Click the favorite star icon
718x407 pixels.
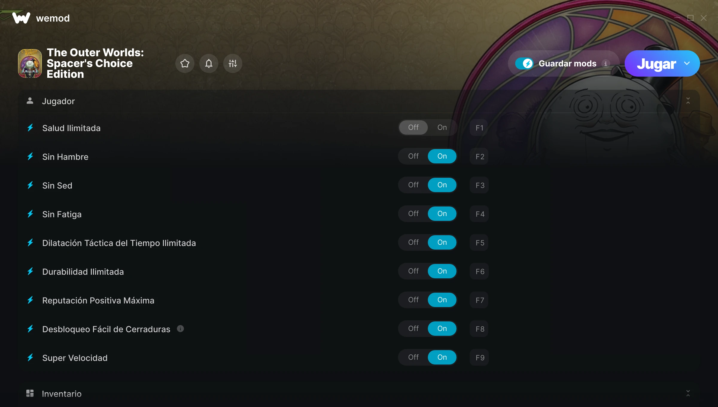click(185, 63)
